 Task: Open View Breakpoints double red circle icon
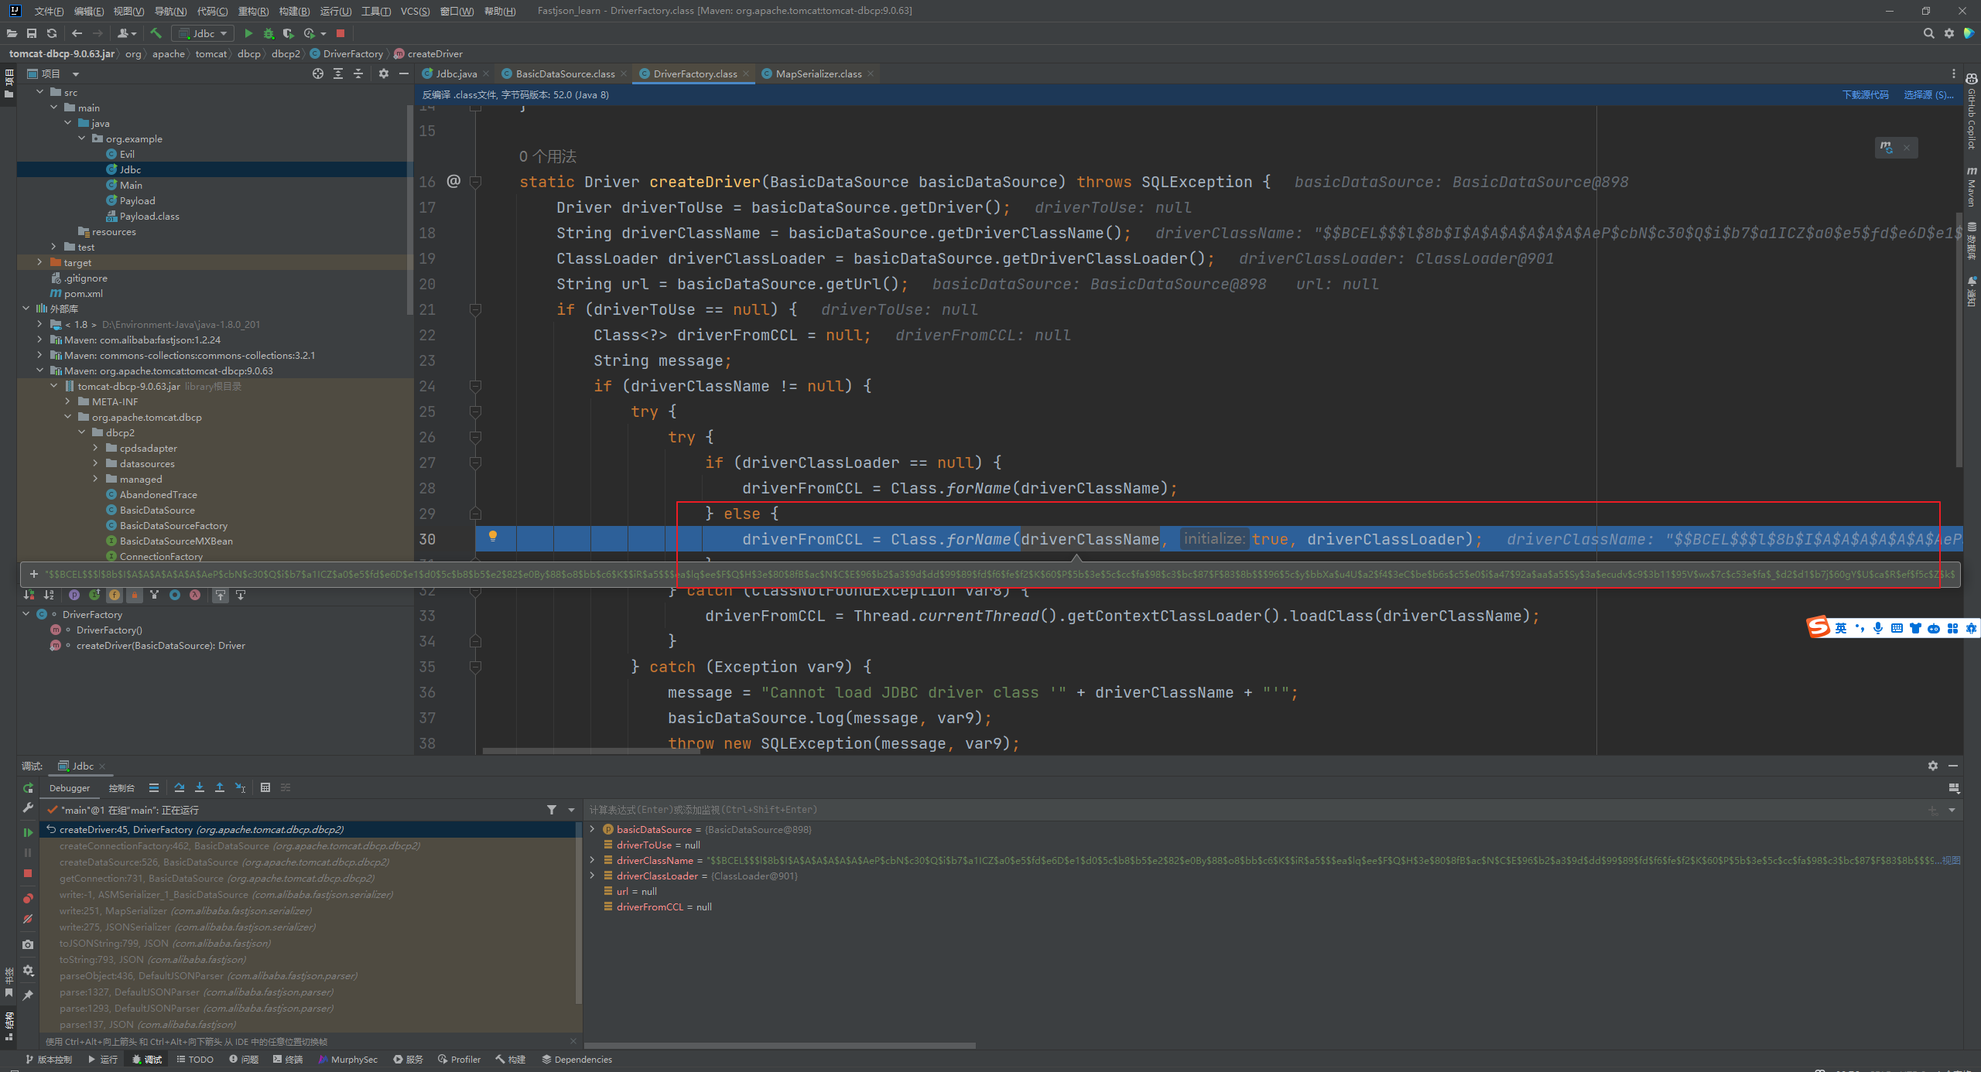tap(28, 899)
